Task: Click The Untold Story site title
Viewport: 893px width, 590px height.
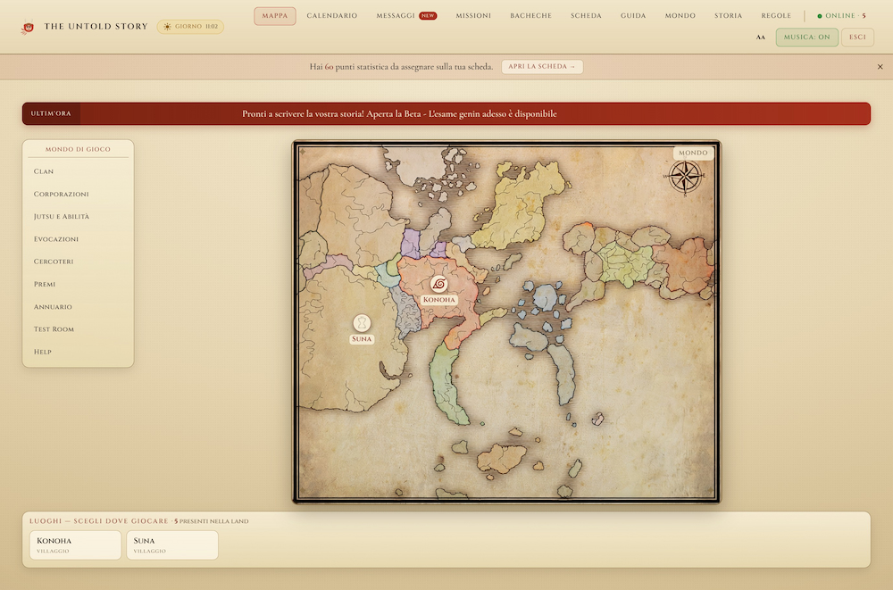Action: pyautogui.click(x=96, y=27)
